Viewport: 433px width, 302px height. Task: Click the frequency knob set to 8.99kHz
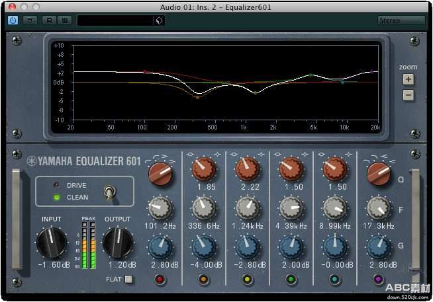[x=335, y=208]
